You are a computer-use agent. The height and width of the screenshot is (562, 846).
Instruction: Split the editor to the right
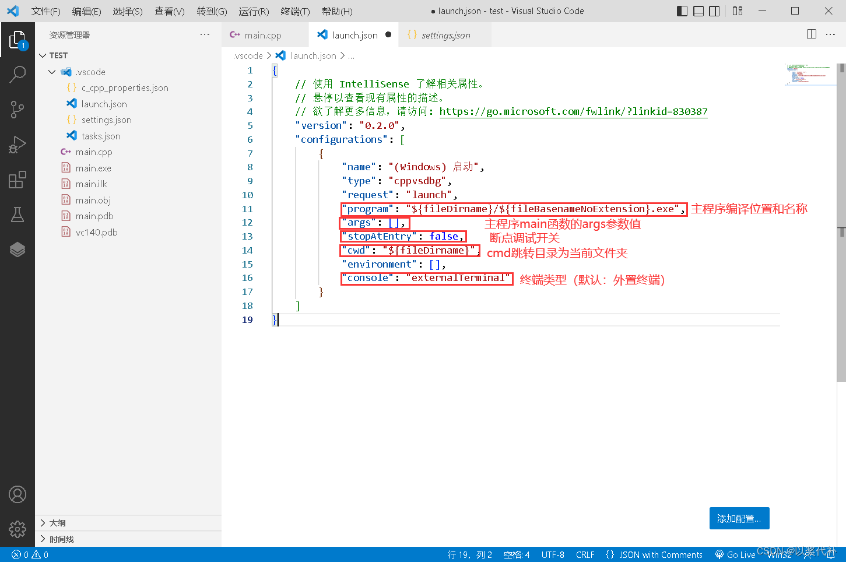(x=811, y=34)
